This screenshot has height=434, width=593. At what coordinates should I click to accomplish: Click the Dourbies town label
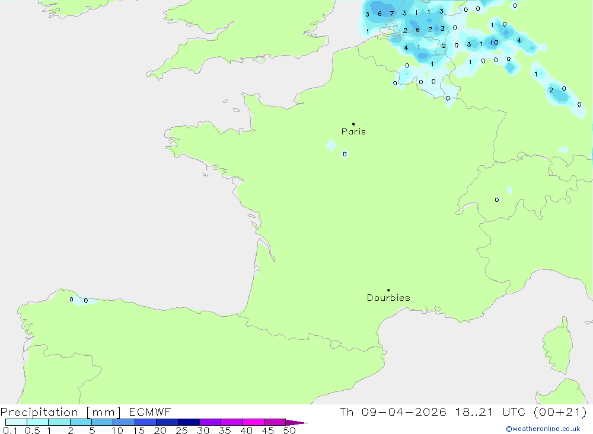click(388, 298)
